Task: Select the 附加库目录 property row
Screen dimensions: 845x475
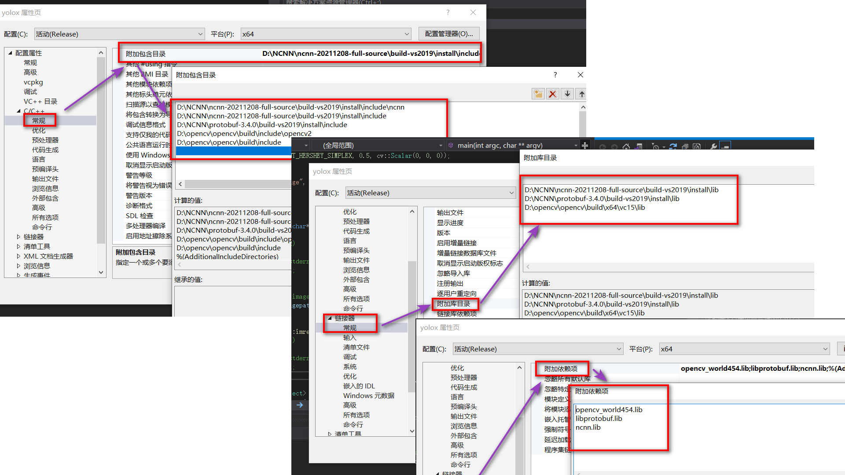Action: [x=453, y=303]
